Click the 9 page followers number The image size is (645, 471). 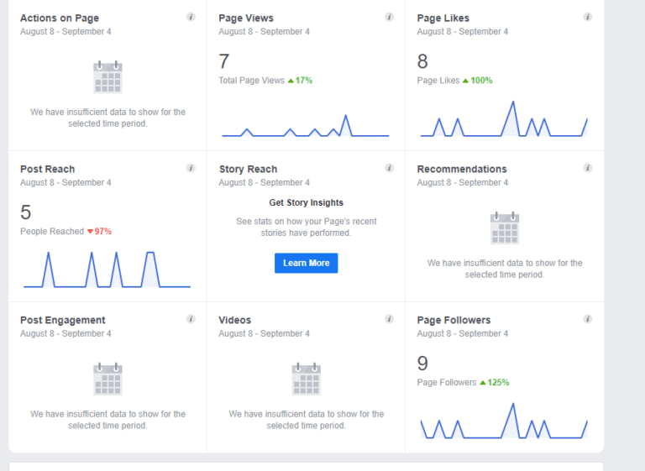422,364
